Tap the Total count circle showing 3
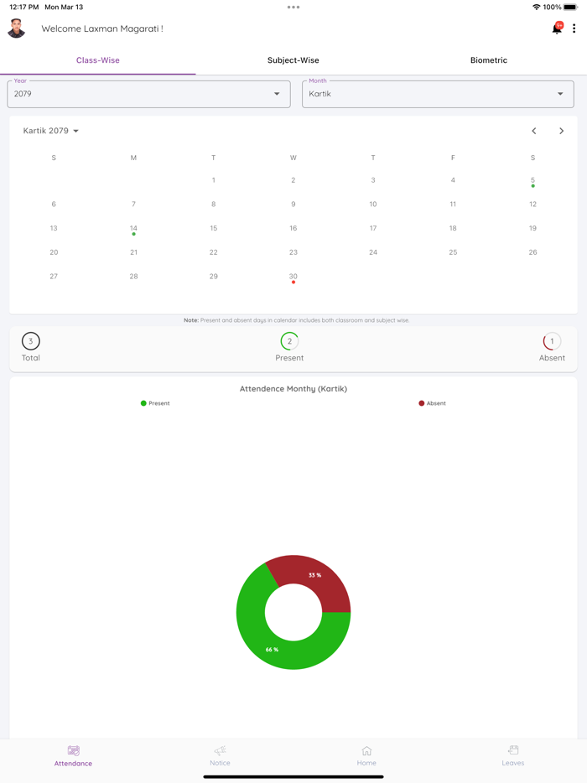 30,341
